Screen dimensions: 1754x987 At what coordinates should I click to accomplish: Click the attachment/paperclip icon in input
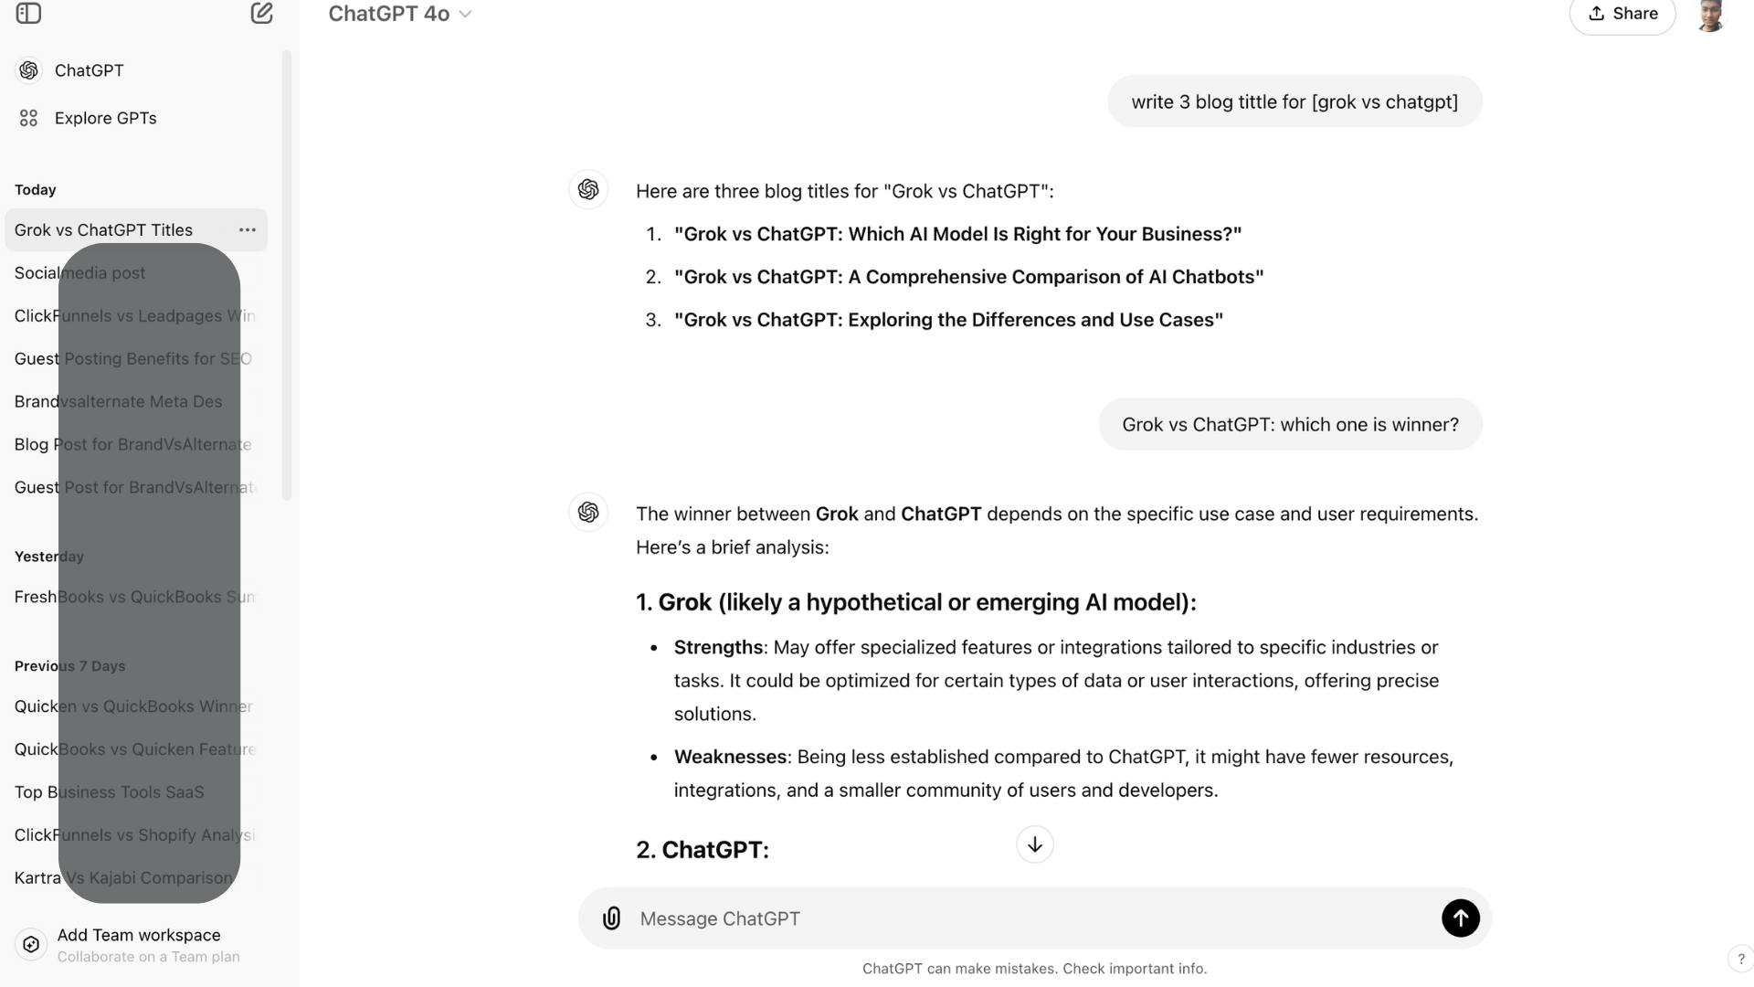(x=613, y=918)
